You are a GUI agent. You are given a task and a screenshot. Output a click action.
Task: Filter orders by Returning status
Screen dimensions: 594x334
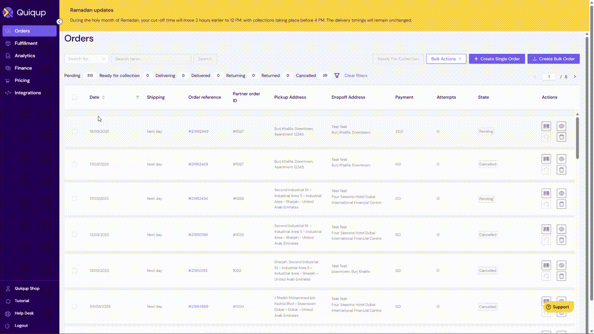click(241, 76)
